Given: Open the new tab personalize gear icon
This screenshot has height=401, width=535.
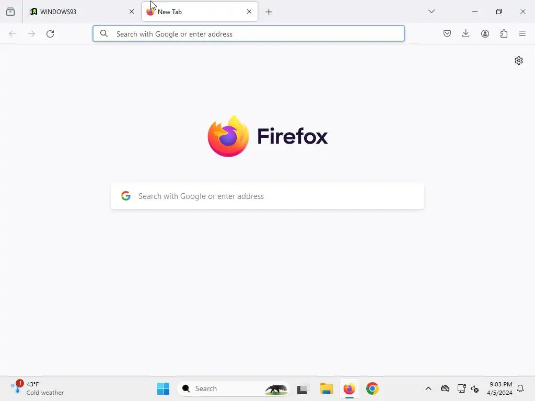Looking at the screenshot, I should (519, 61).
